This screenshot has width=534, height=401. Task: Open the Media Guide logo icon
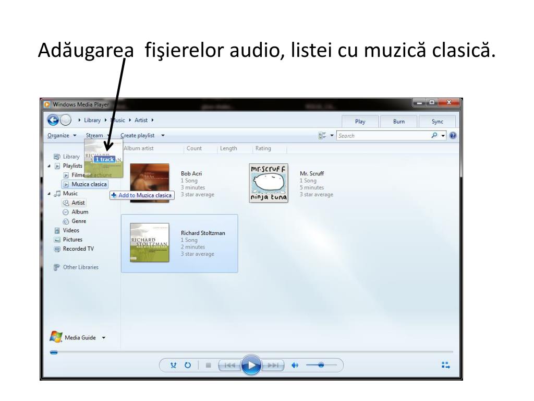pos(56,337)
